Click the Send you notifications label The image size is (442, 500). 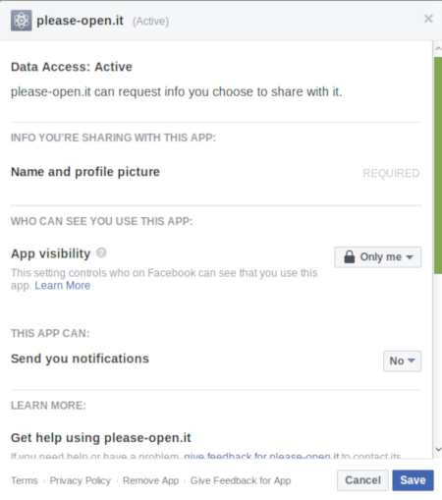tap(80, 359)
